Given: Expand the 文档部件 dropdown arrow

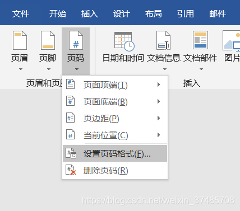Looking at the screenshot, I should (201, 69).
